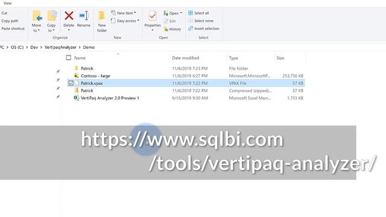Click the Easy access icon
386x217 pixels.
coord(113,20)
